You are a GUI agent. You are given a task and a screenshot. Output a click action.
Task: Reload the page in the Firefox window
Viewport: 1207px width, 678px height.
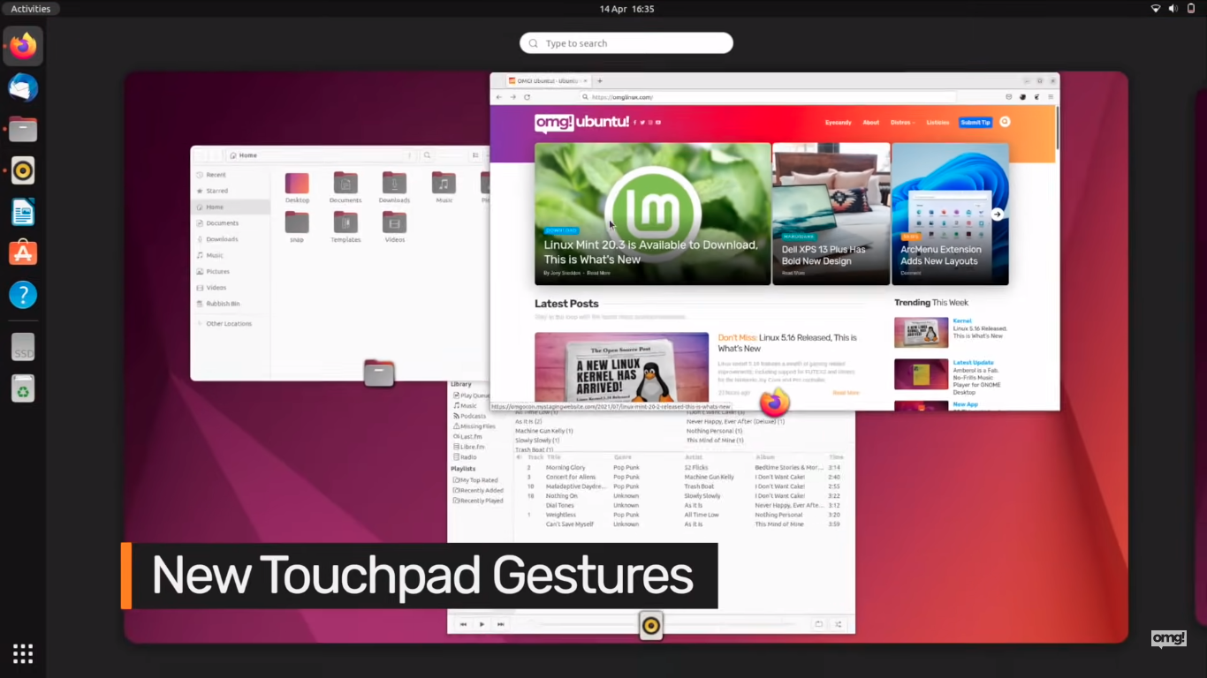(528, 97)
